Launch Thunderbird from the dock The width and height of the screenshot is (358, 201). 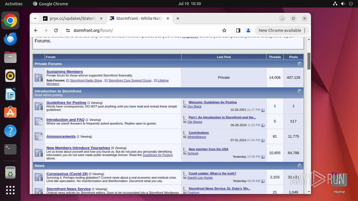(10, 39)
